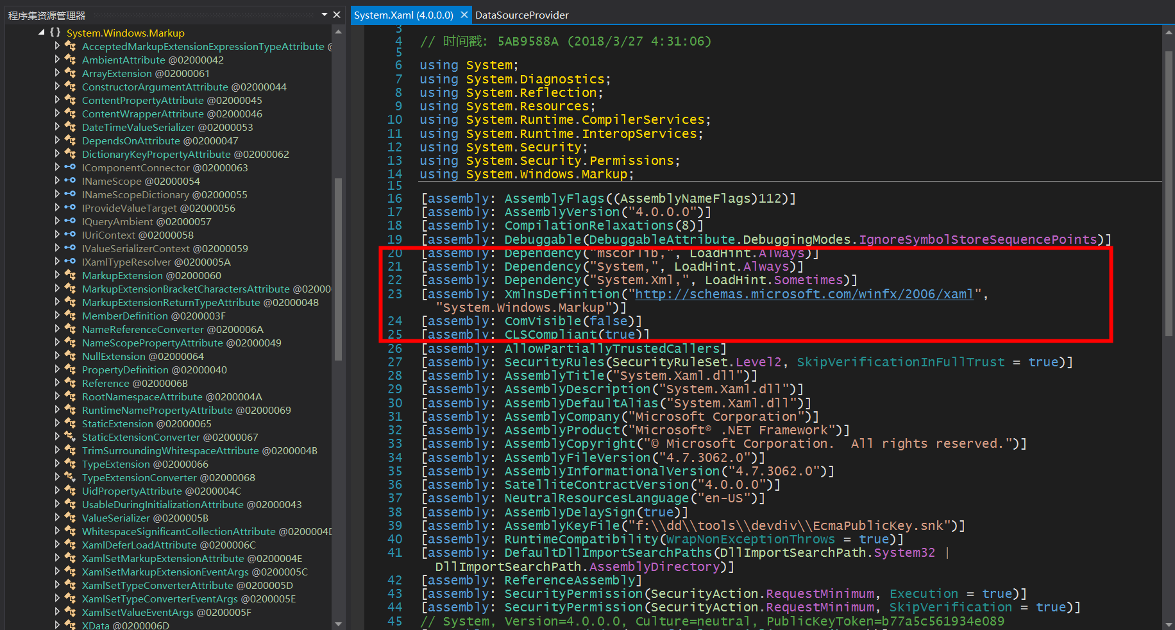Click the class icon beside ConstructorArgumentAttribute

point(70,87)
